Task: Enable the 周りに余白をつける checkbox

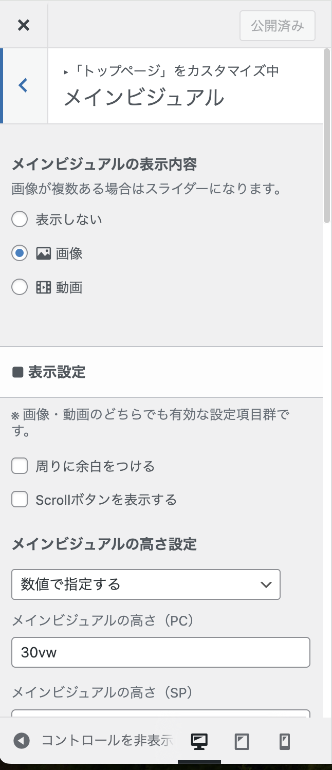Action: click(x=20, y=466)
